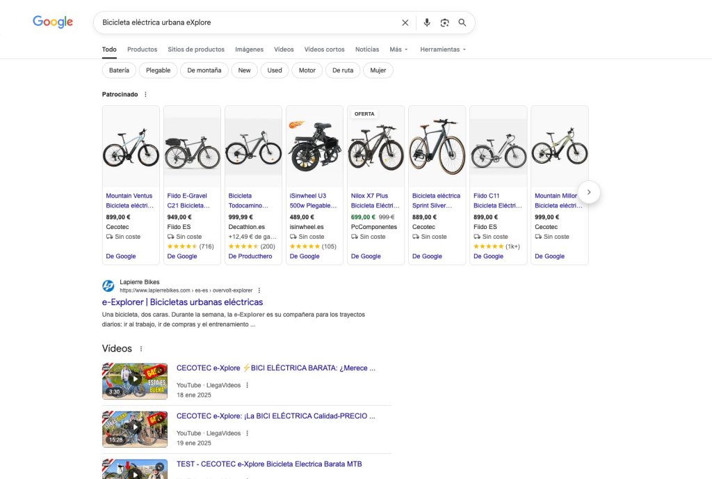Open options menu for Lapierre Bikes result
The image size is (712, 479).
click(259, 290)
